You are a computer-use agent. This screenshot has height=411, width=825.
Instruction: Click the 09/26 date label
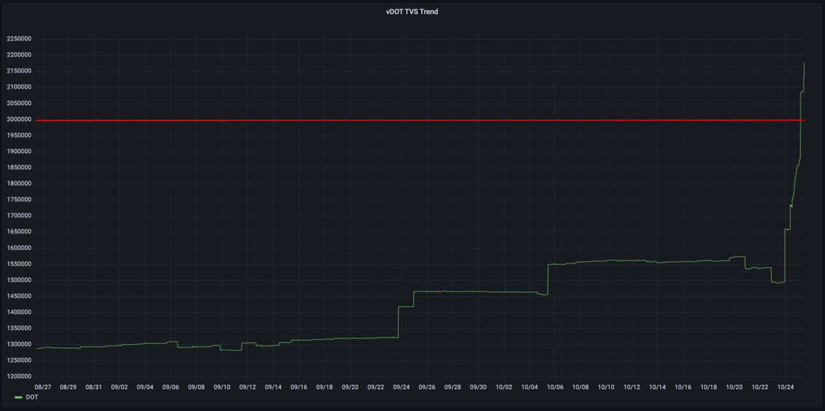pos(427,387)
